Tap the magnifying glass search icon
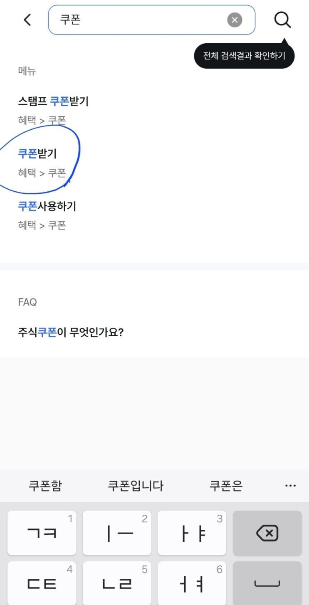 coord(282,20)
